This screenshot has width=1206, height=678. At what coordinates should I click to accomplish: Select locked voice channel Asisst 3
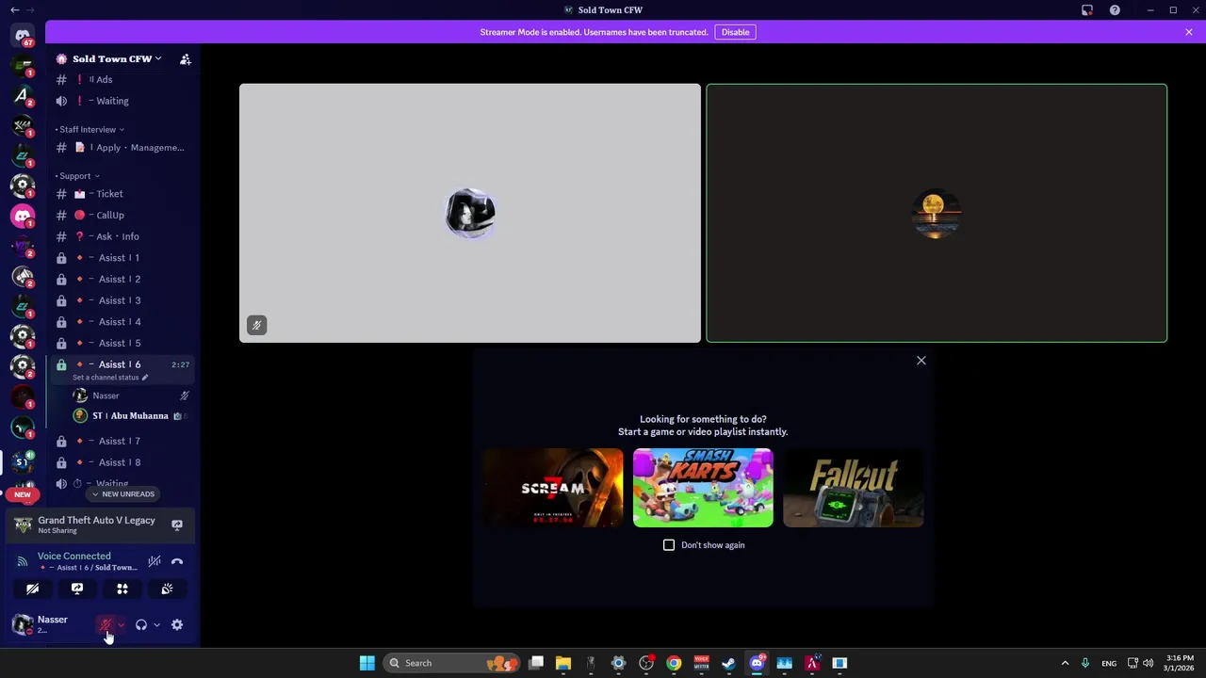click(122, 300)
